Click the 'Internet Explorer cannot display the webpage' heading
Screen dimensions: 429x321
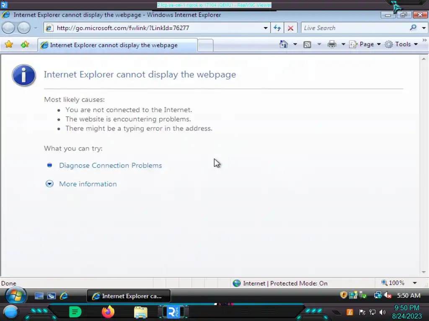pos(140,74)
